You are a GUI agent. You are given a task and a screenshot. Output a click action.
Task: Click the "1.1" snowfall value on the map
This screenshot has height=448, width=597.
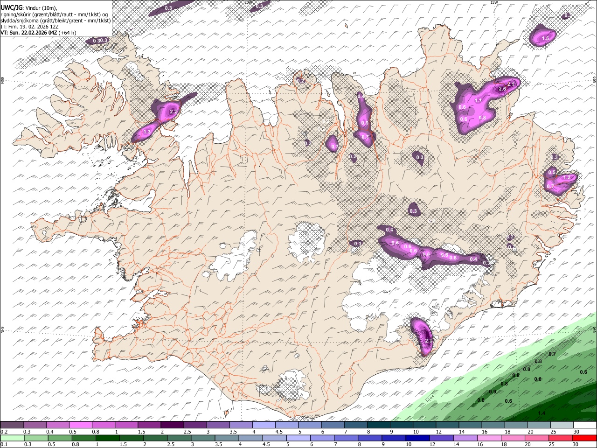tap(478, 100)
